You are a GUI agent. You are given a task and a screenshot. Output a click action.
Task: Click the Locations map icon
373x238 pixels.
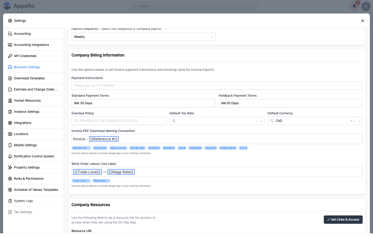pos(10,134)
